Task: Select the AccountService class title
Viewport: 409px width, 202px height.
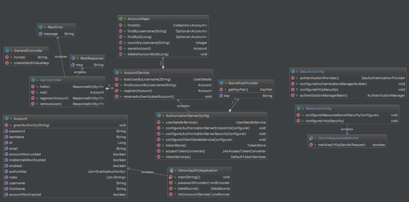Action: coord(136,73)
